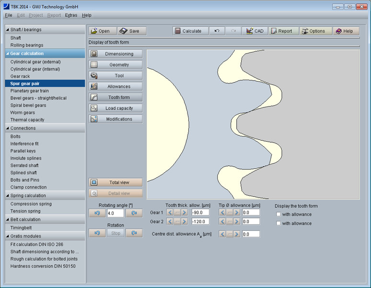Viewport: 371px width, 288px height.
Task: Collapse the Connections section
Action: pyautogui.click(x=7, y=128)
